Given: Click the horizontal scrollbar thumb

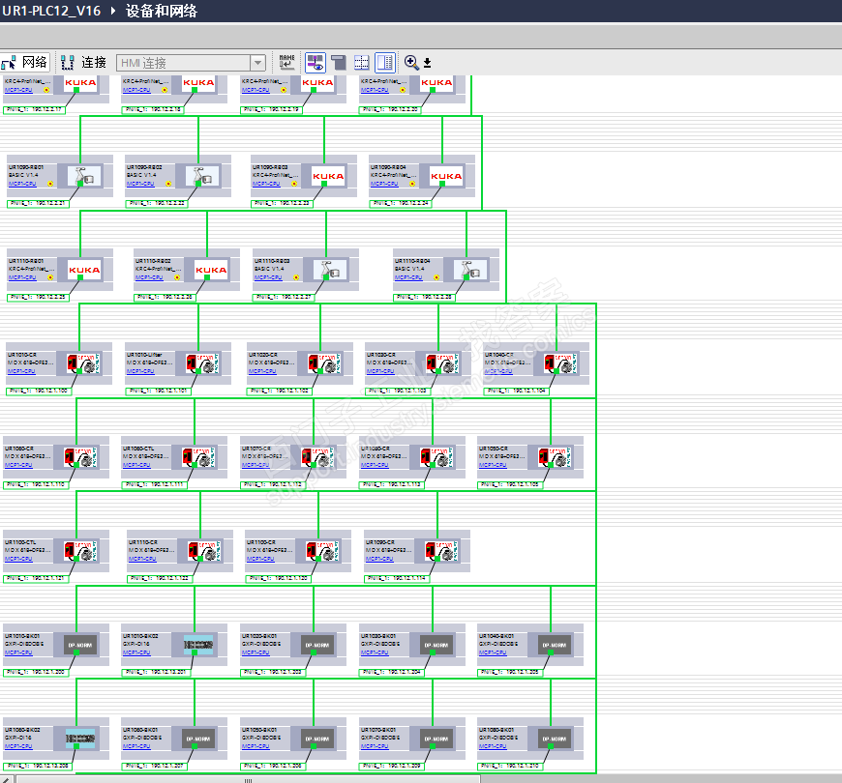Looking at the screenshot, I should (248, 779).
